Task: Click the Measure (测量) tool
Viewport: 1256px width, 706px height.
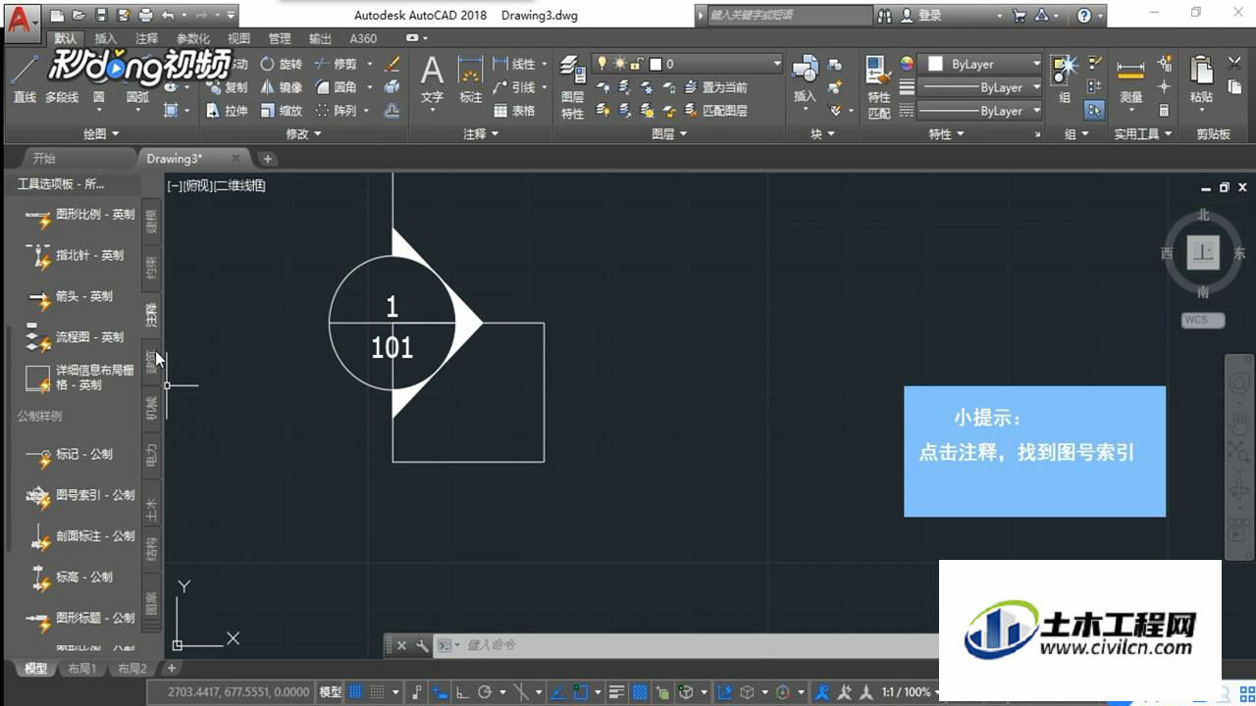Action: [x=1131, y=78]
